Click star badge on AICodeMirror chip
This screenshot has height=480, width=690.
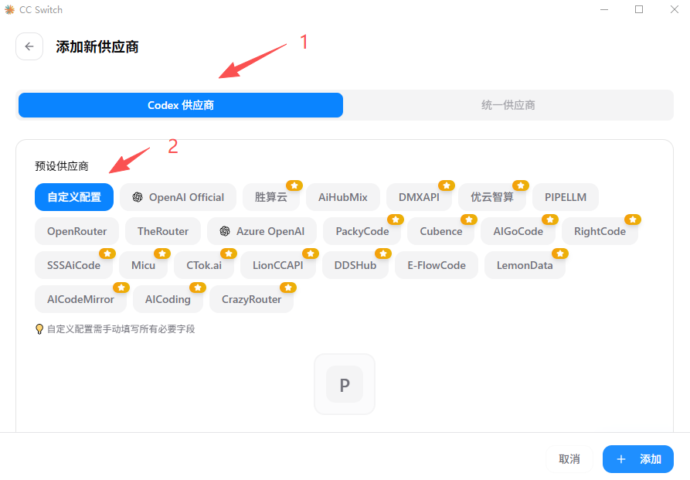point(121,288)
